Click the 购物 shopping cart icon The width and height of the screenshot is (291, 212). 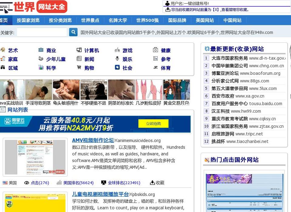[79, 67]
